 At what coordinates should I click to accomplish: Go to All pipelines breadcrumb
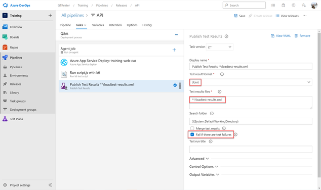point(72,15)
